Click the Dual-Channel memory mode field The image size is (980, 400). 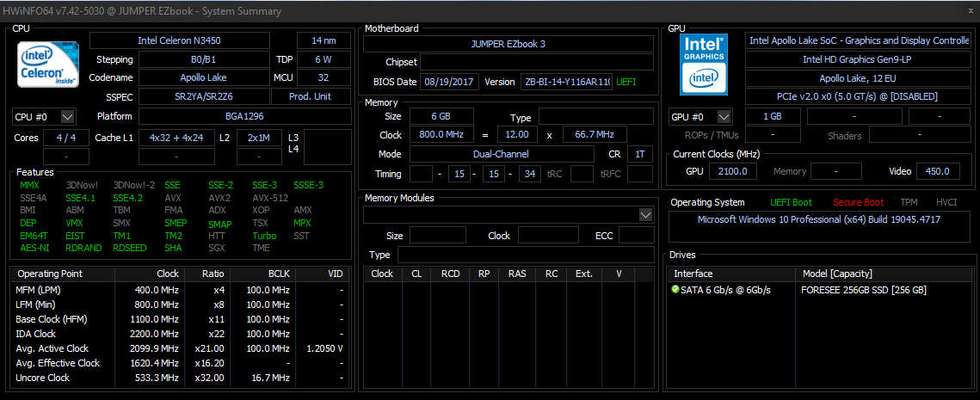[502, 154]
